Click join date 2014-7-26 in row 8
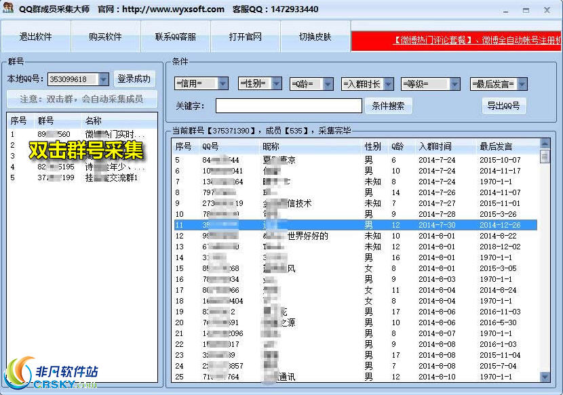Screen dimensions: 563x395 437,192
